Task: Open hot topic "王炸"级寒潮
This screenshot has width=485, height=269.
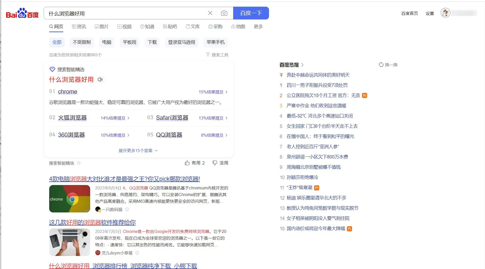Action: [x=299, y=188]
